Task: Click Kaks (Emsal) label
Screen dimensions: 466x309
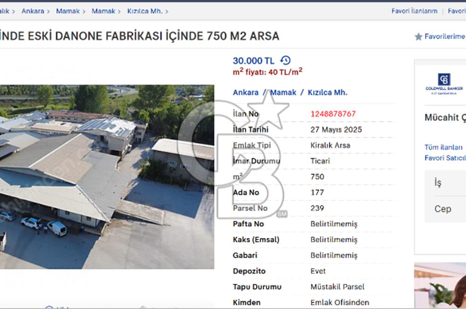Action: click(256, 240)
